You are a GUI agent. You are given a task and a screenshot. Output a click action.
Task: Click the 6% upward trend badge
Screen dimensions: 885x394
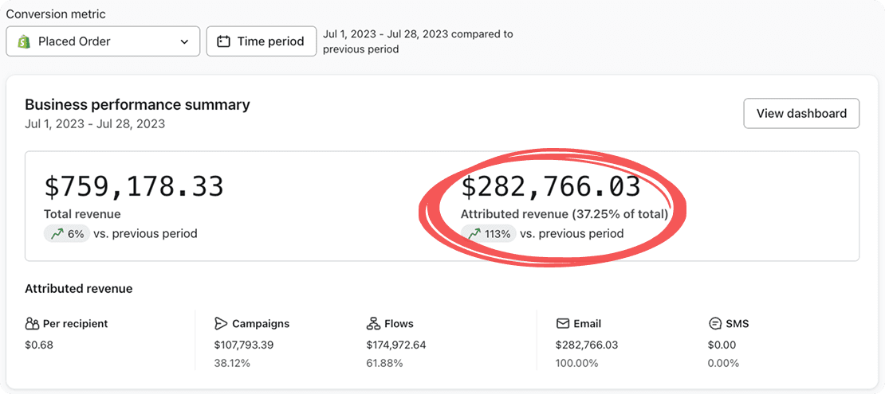67,233
